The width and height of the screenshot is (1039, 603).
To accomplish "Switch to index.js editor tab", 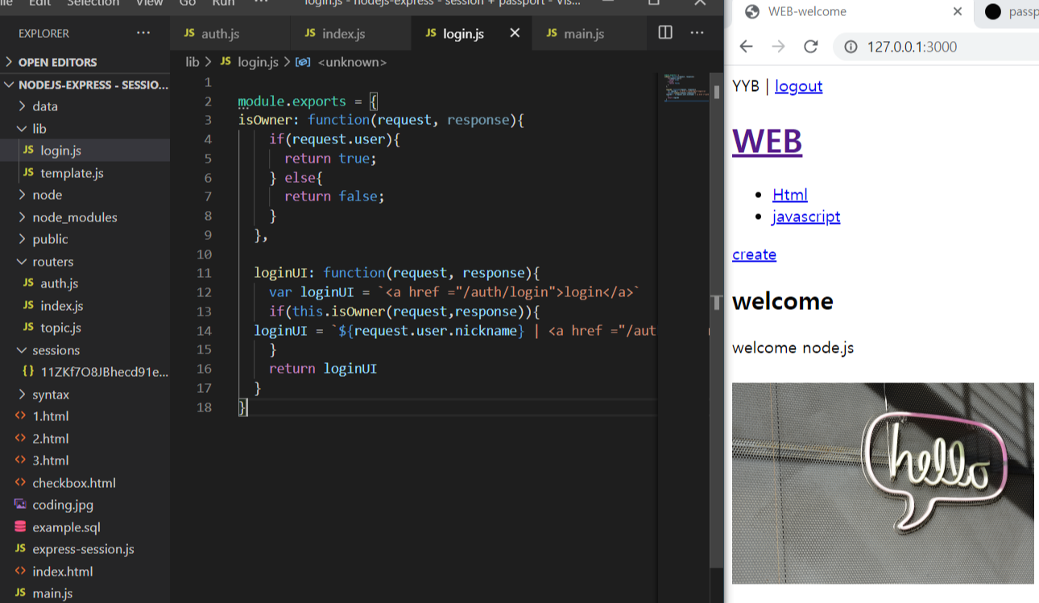I will click(350, 33).
